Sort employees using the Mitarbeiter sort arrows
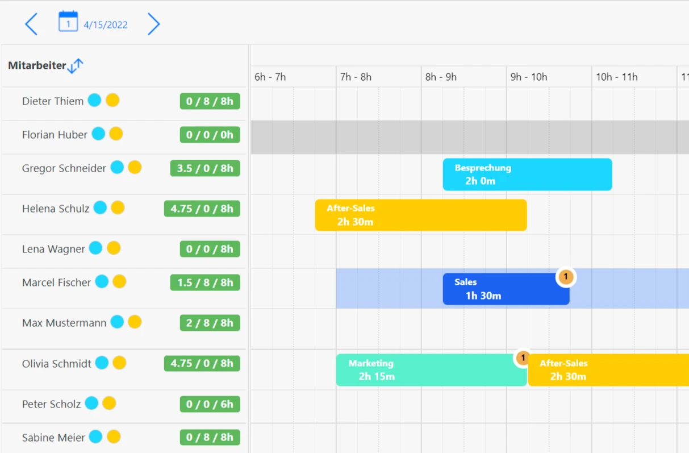This screenshot has height=453, width=689. (75, 66)
